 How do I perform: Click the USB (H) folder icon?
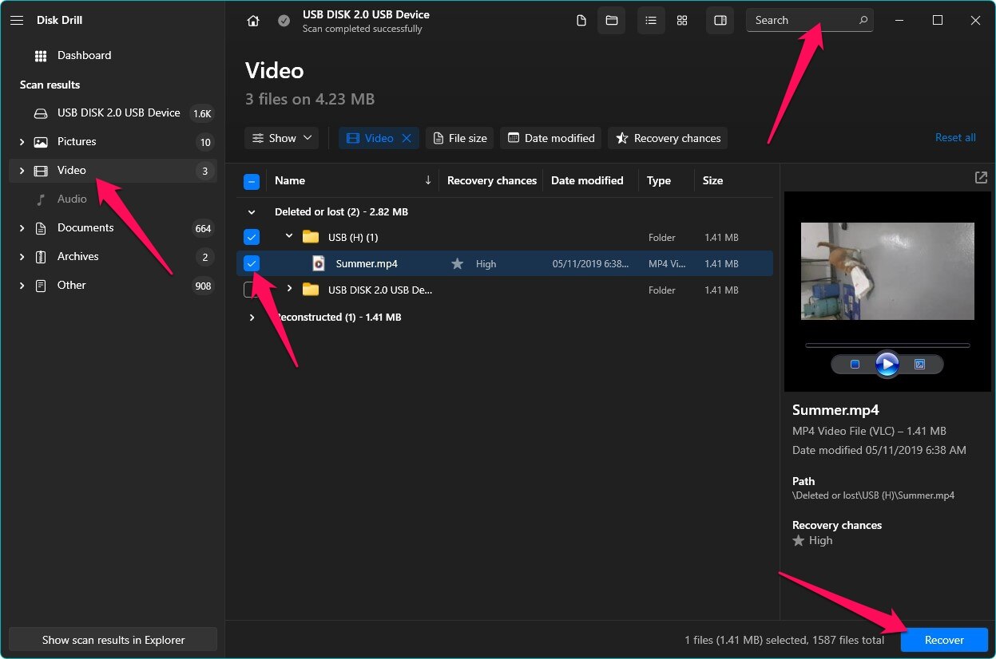point(311,238)
